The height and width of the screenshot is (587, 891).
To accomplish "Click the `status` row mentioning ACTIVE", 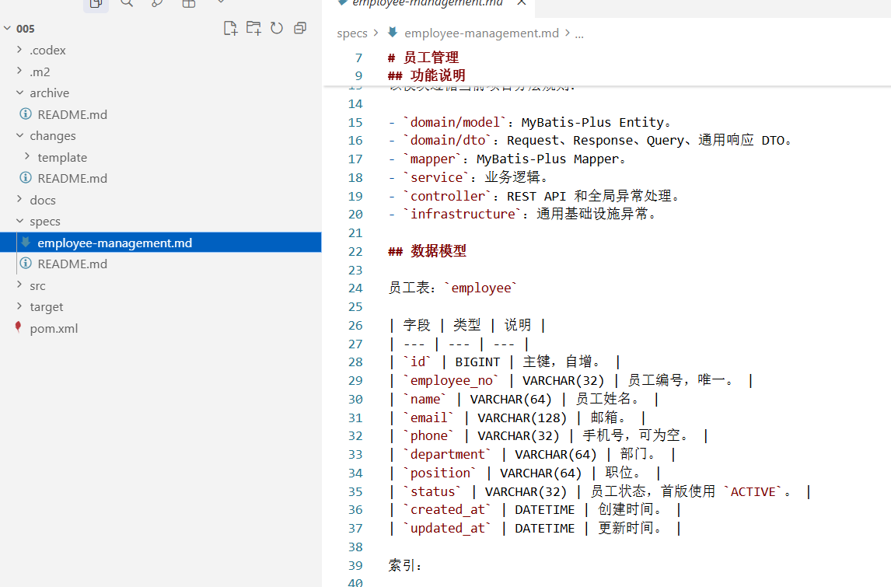I will (x=600, y=491).
